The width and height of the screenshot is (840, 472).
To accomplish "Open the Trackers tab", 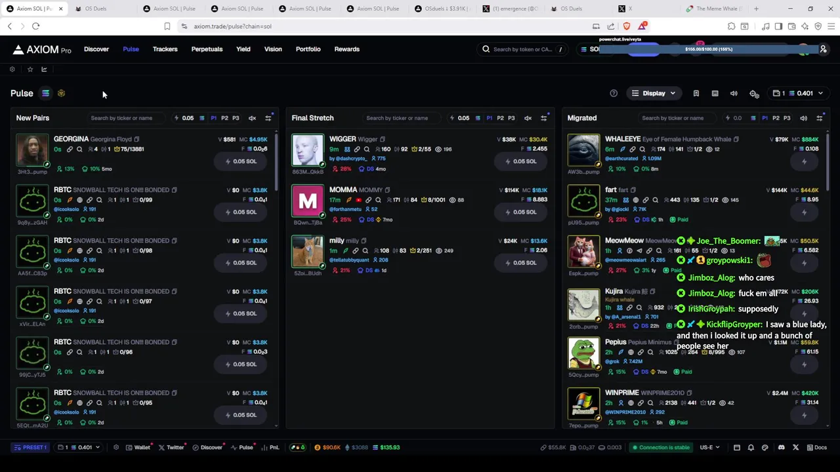I will pos(165,49).
